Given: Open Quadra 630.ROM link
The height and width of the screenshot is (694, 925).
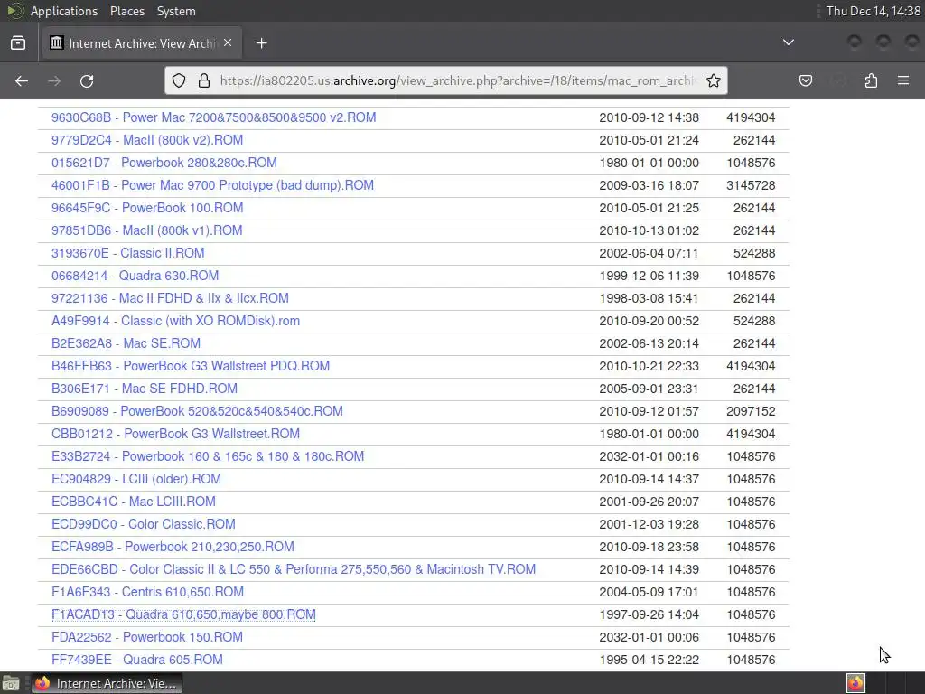Looking at the screenshot, I should coord(135,276).
